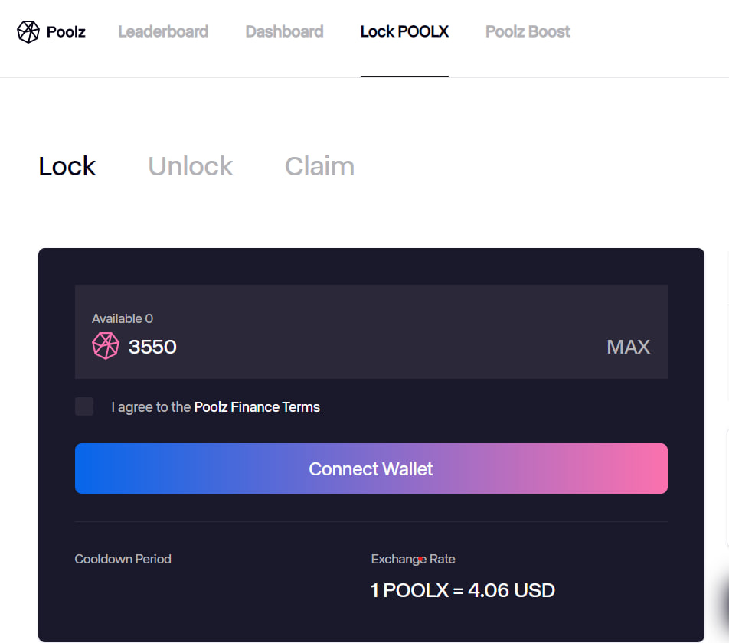Switch to the Claim tab

[x=319, y=166]
